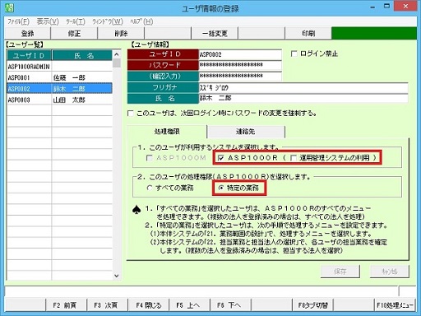Viewport: 421px width, 316px height.
Task: Click the F2 前頁 function button
Action: tap(66, 305)
